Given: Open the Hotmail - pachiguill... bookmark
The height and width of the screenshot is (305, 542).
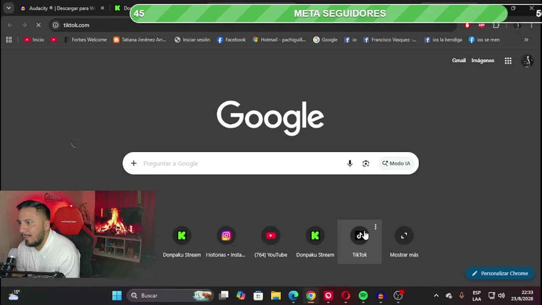Looking at the screenshot, I should 279,39.
